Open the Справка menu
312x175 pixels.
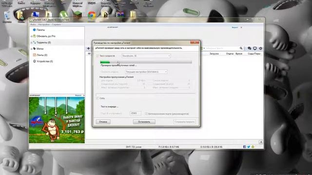[x=57, y=24]
